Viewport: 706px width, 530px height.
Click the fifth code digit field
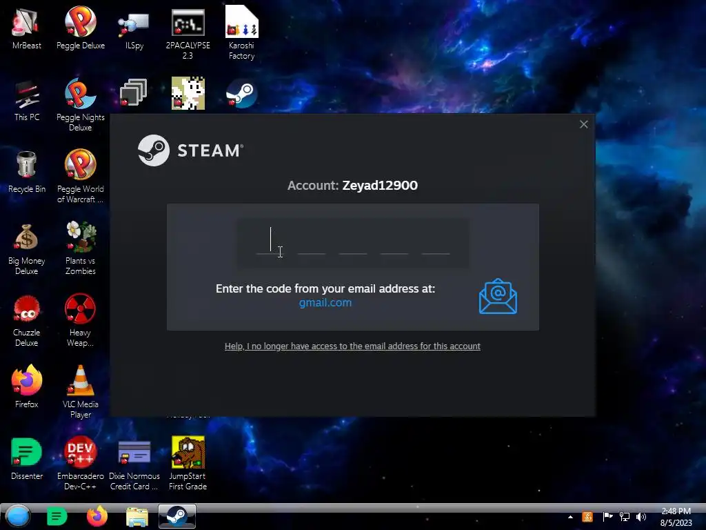[436, 242]
